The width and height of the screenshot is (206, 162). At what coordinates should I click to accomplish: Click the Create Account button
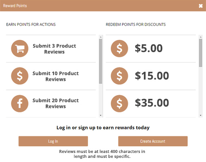[153, 141]
